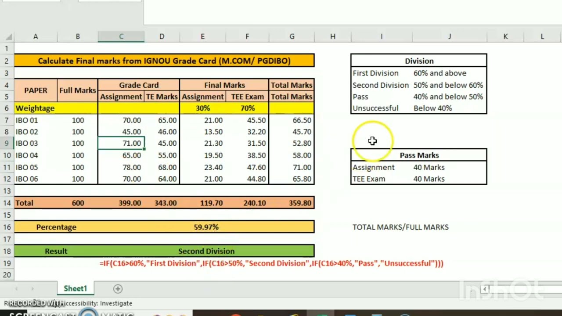Select column B header
This screenshot has height=316, width=562.
(x=78, y=37)
